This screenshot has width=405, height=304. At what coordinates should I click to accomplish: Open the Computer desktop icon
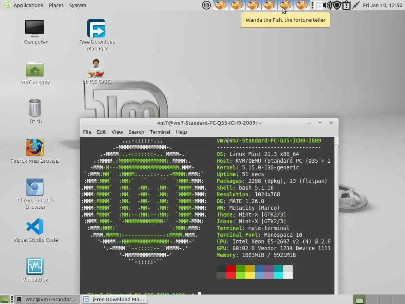click(35, 32)
